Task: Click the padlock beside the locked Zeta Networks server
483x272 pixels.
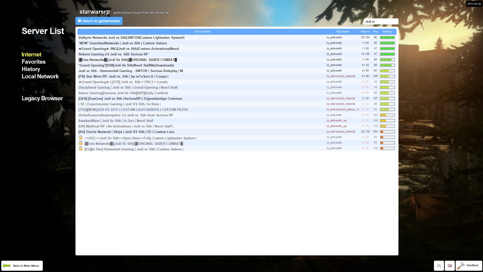Action: 80,143
